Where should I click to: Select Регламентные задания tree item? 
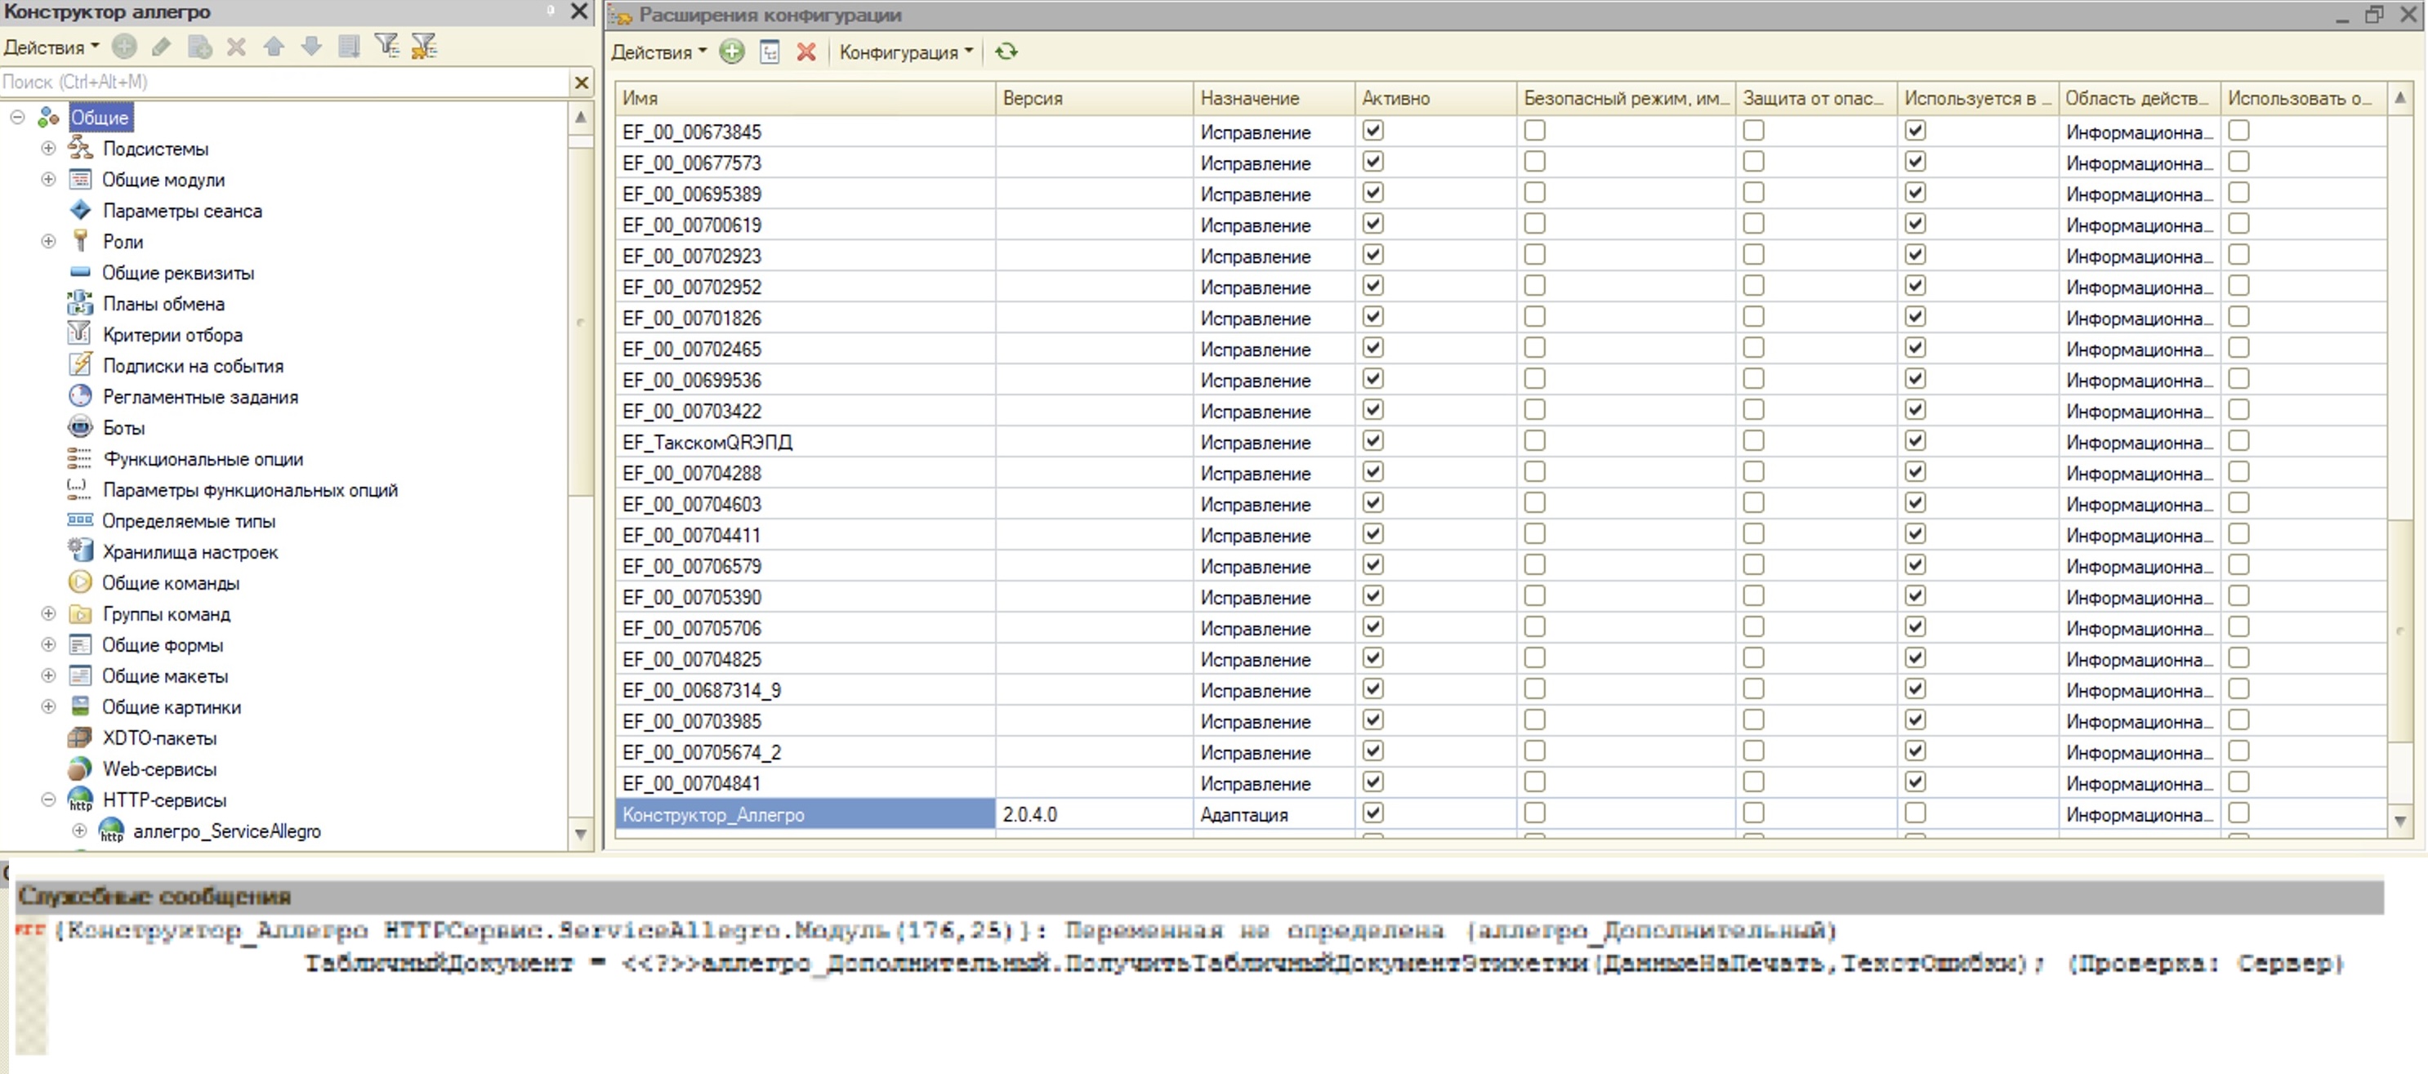(x=201, y=398)
